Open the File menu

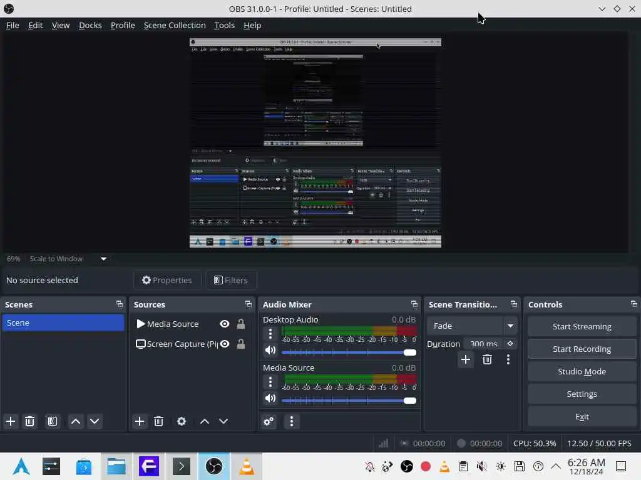(13, 25)
